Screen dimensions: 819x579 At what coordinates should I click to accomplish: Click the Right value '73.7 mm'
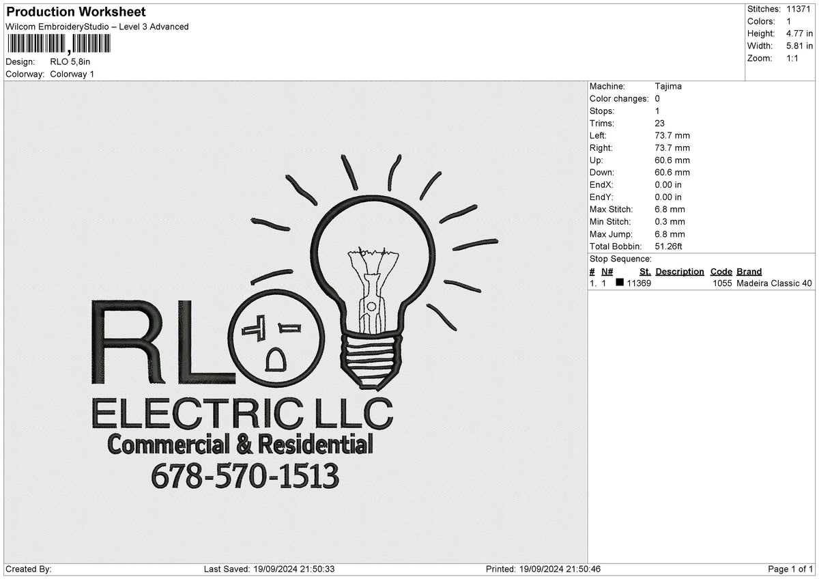pyautogui.click(x=672, y=147)
